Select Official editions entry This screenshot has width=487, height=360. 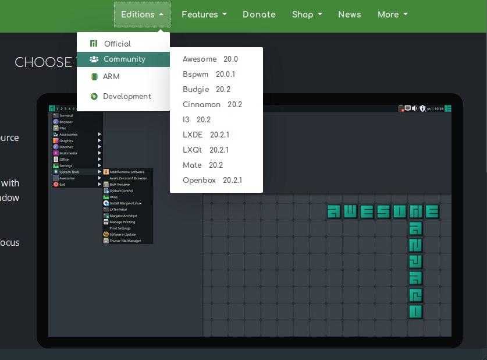point(123,44)
